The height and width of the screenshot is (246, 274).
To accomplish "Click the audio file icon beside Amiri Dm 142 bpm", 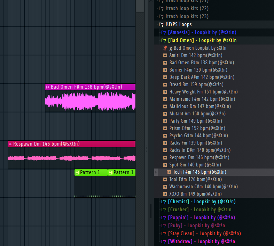I will pyautogui.click(x=165, y=56).
